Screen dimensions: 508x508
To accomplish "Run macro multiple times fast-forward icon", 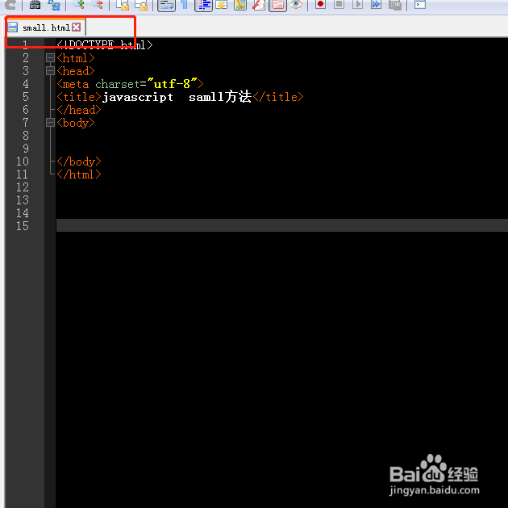I will [376, 4].
